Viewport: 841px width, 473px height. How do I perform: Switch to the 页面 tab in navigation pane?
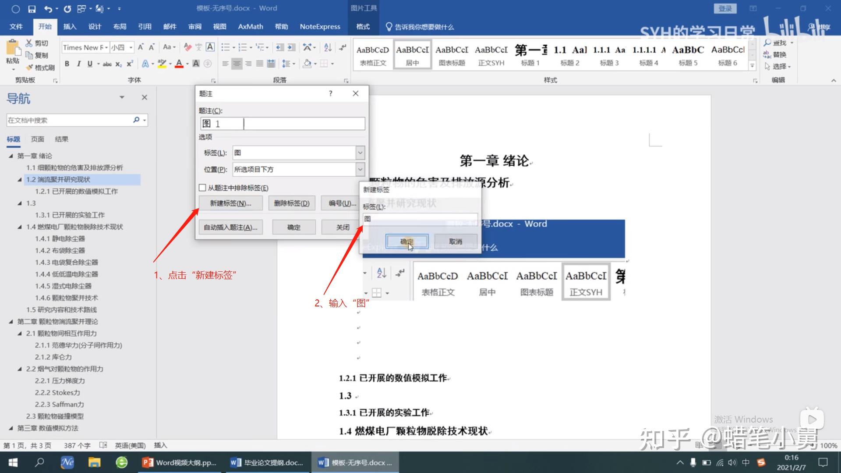coord(38,139)
